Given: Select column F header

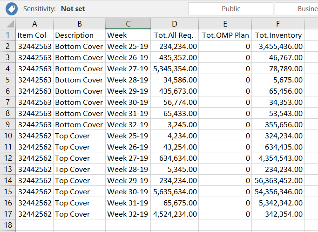Looking at the screenshot, I should pos(278,24).
